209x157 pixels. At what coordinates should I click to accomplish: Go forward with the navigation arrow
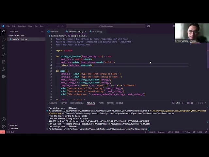[x=62, y=26]
